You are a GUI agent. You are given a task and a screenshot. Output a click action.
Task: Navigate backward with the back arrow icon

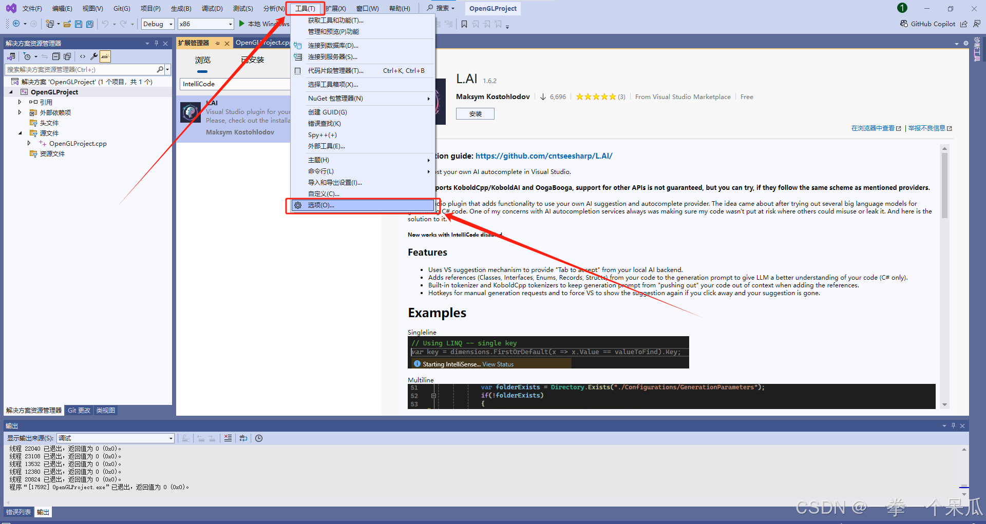pos(16,24)
